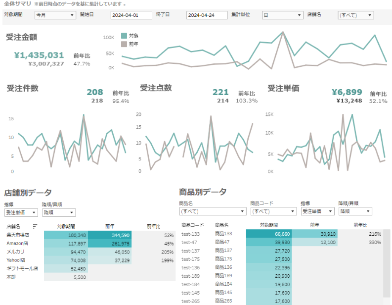
Task: Click the 対象 teal legend swatch
Action: (124, 36)
